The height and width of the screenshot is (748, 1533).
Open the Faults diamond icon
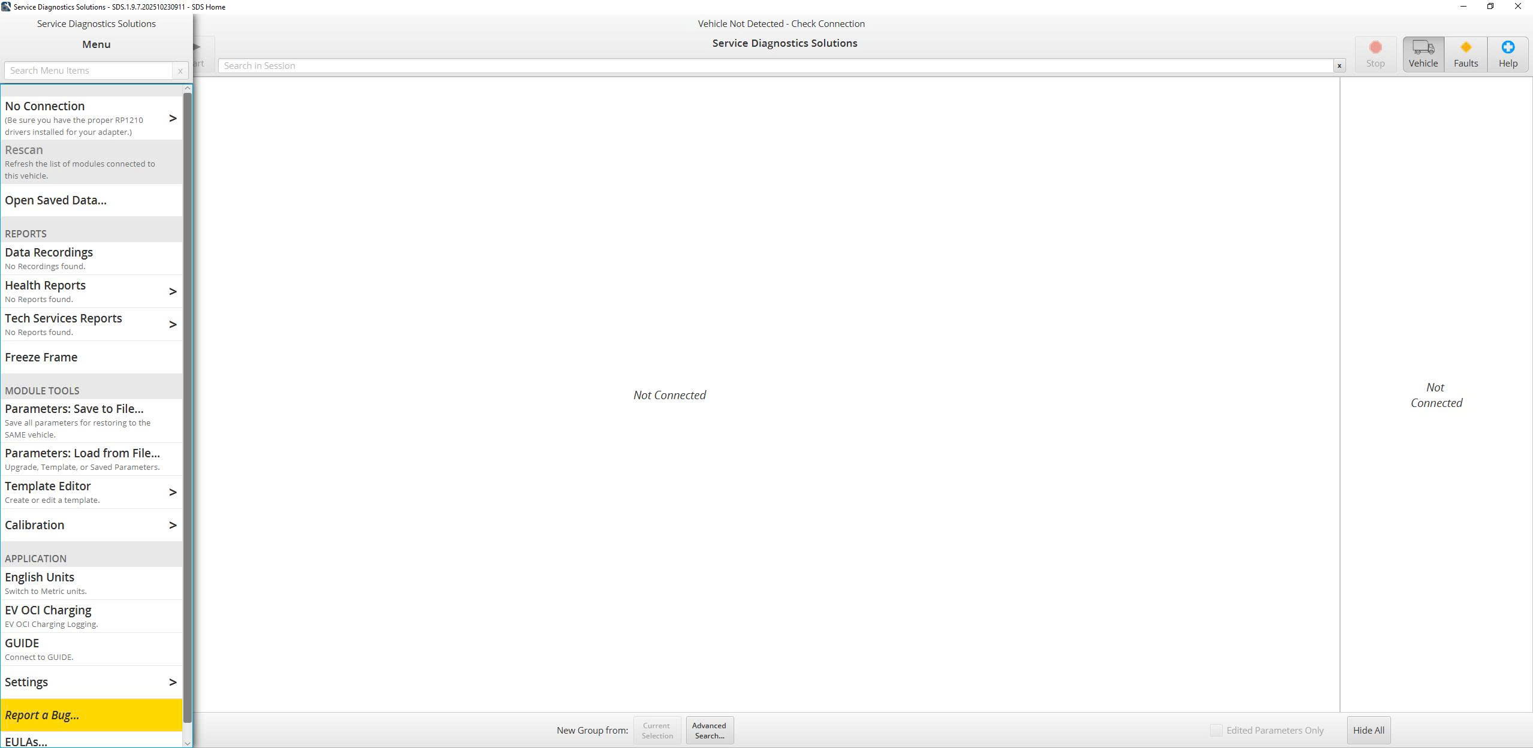[x=1465, y=47]
